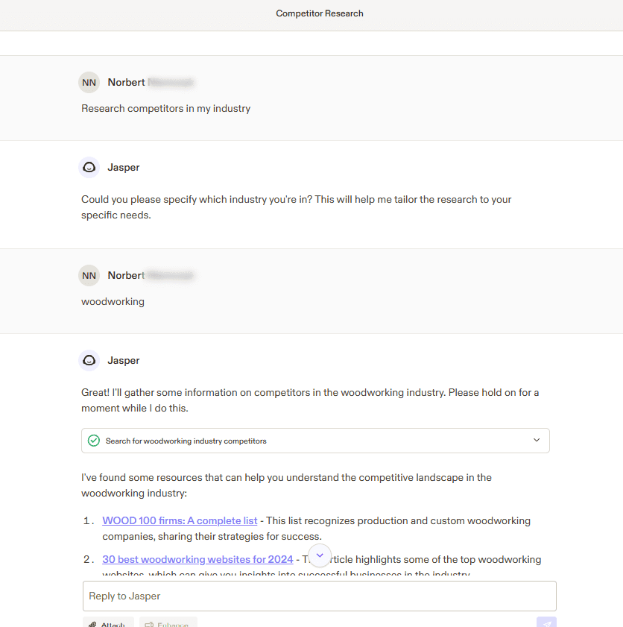Type in the 'Reply to Jasper' field
This screenshot has height=627, width=623.
pos(319,596)
